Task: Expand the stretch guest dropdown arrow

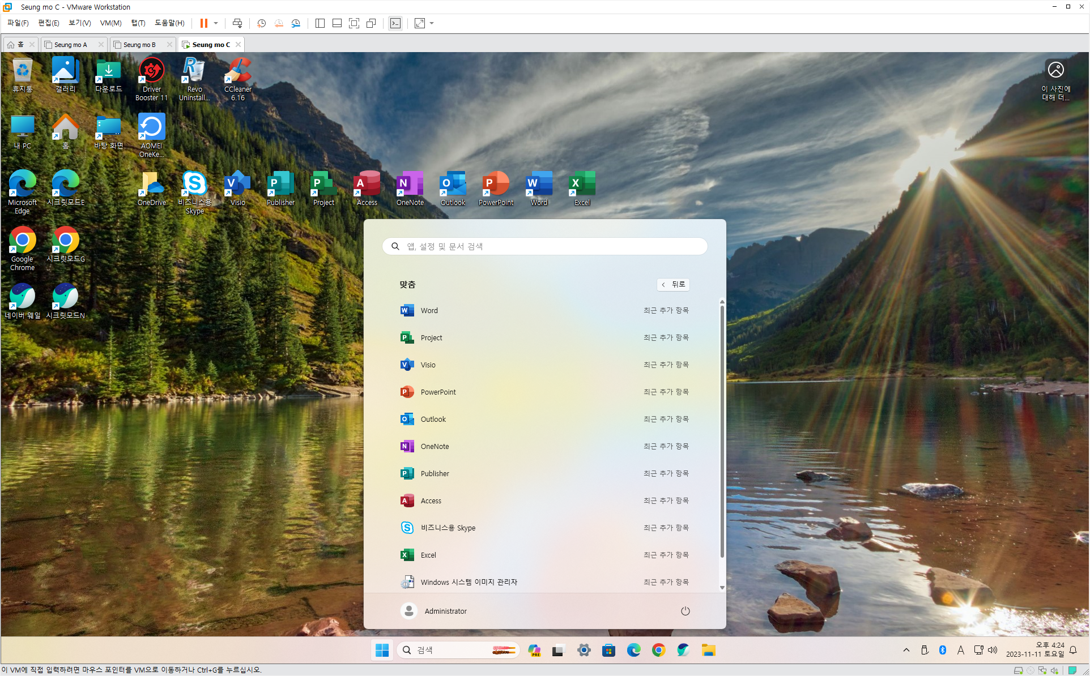Action: coord(432,23)
